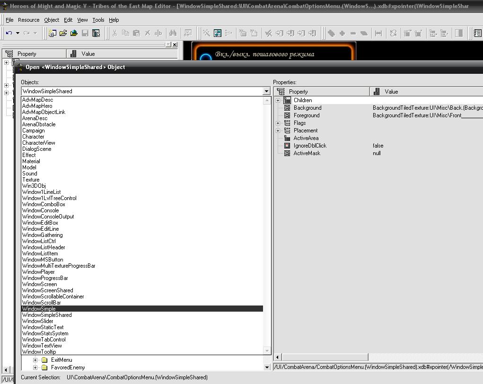Click the binoculars Find icon
The width and height of the screenshot is (483, 384).
coord(173,33)
